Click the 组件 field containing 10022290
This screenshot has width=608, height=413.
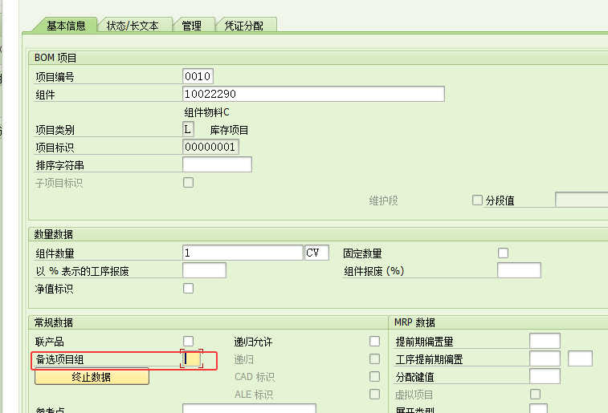coord(313,95)
